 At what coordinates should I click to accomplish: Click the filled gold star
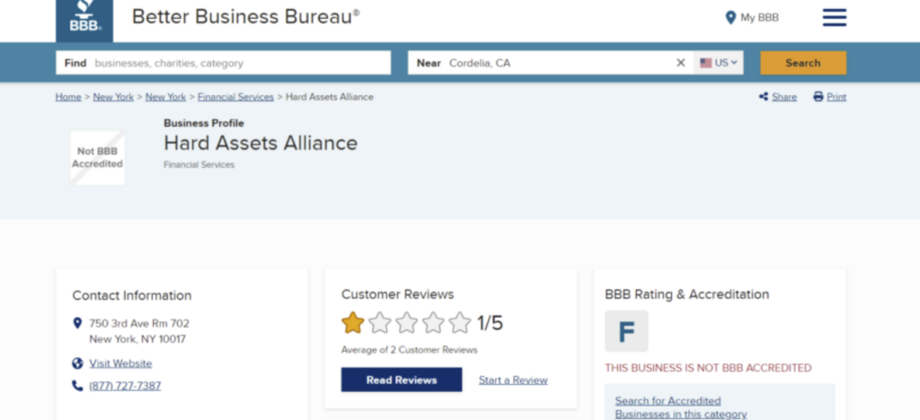tap(352, 323)
